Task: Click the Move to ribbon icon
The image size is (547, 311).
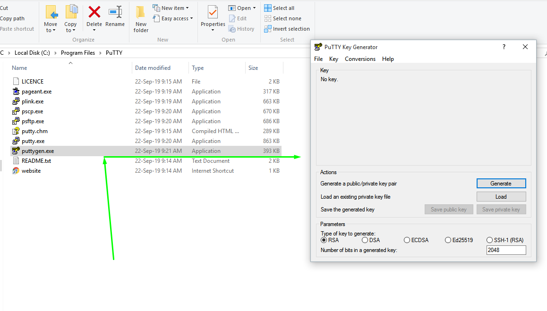Action: coord(51,12)
